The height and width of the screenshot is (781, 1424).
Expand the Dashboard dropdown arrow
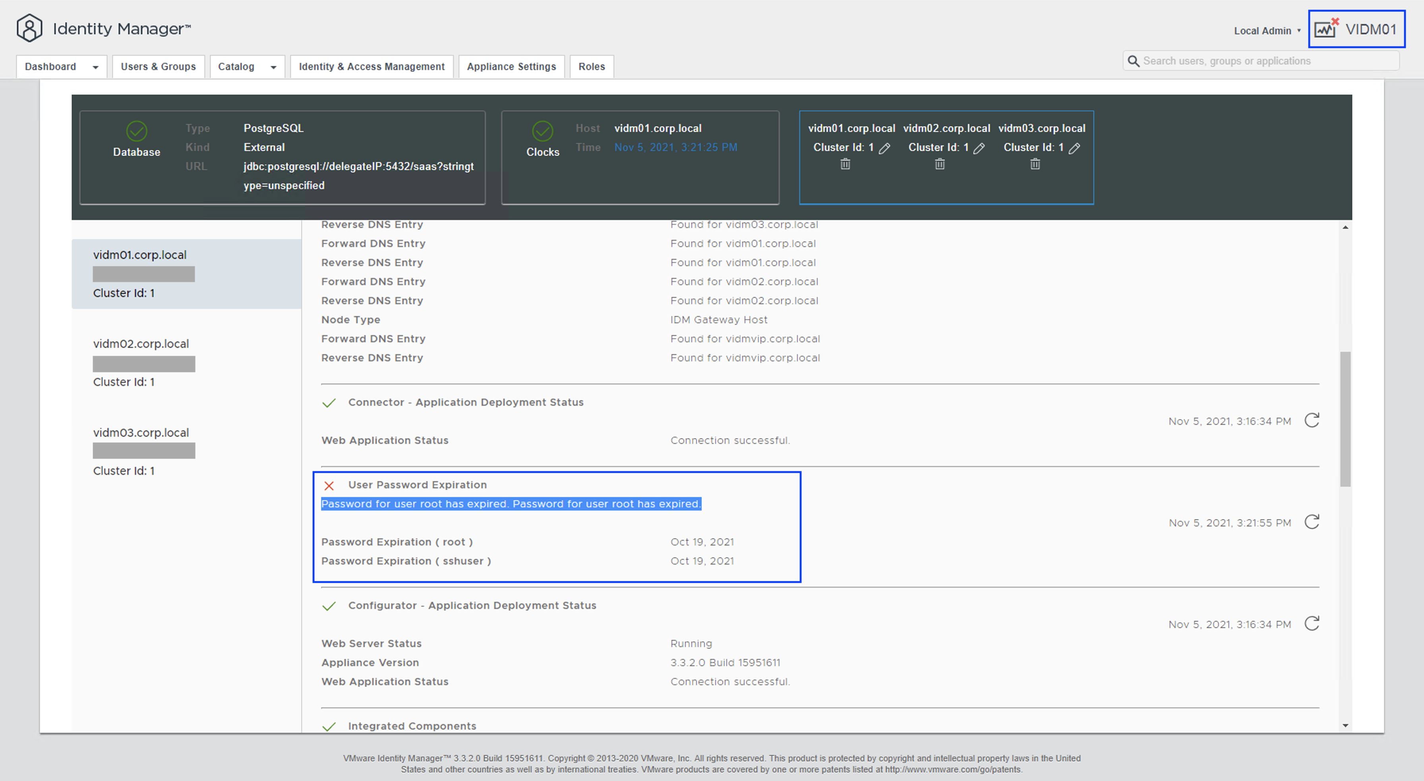(x=95, y=67)
